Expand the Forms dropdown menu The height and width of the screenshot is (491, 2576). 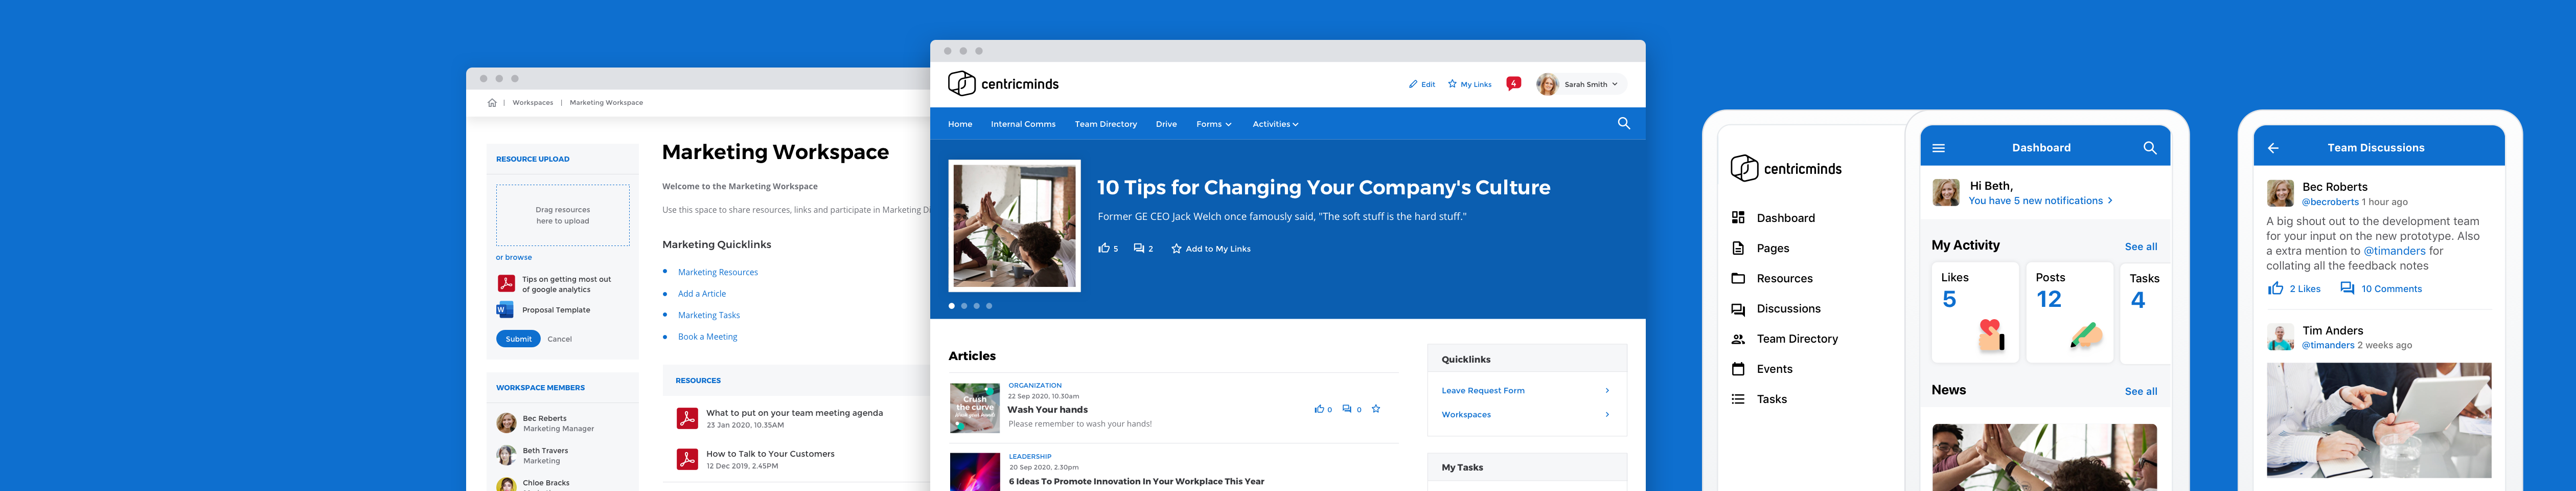tap(1214, 124)
